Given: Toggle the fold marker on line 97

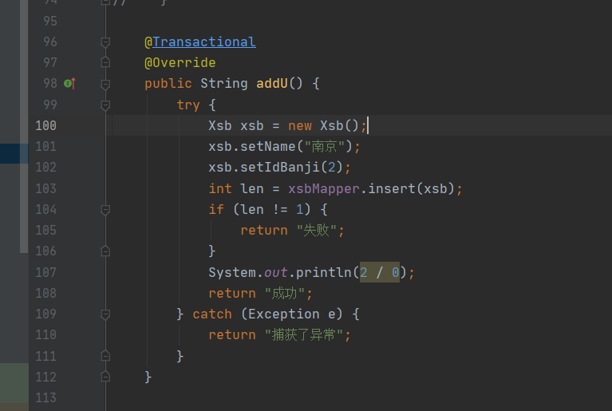Looking at the screenshot, I should [105, 62].
